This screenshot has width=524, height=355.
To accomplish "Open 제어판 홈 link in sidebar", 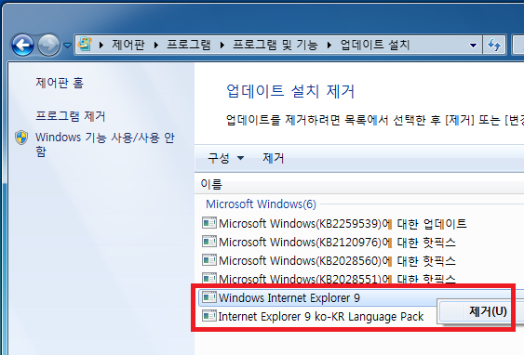I will click(x=60, y=83).
